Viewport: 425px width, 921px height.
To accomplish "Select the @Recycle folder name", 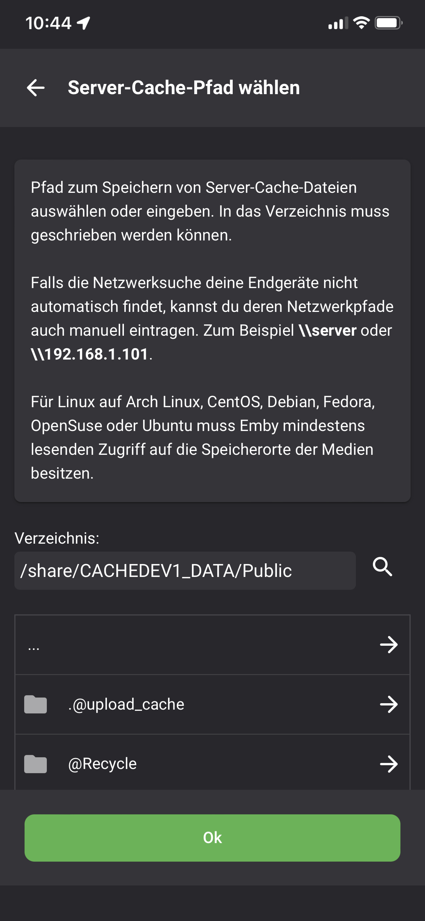I will 102,764.
